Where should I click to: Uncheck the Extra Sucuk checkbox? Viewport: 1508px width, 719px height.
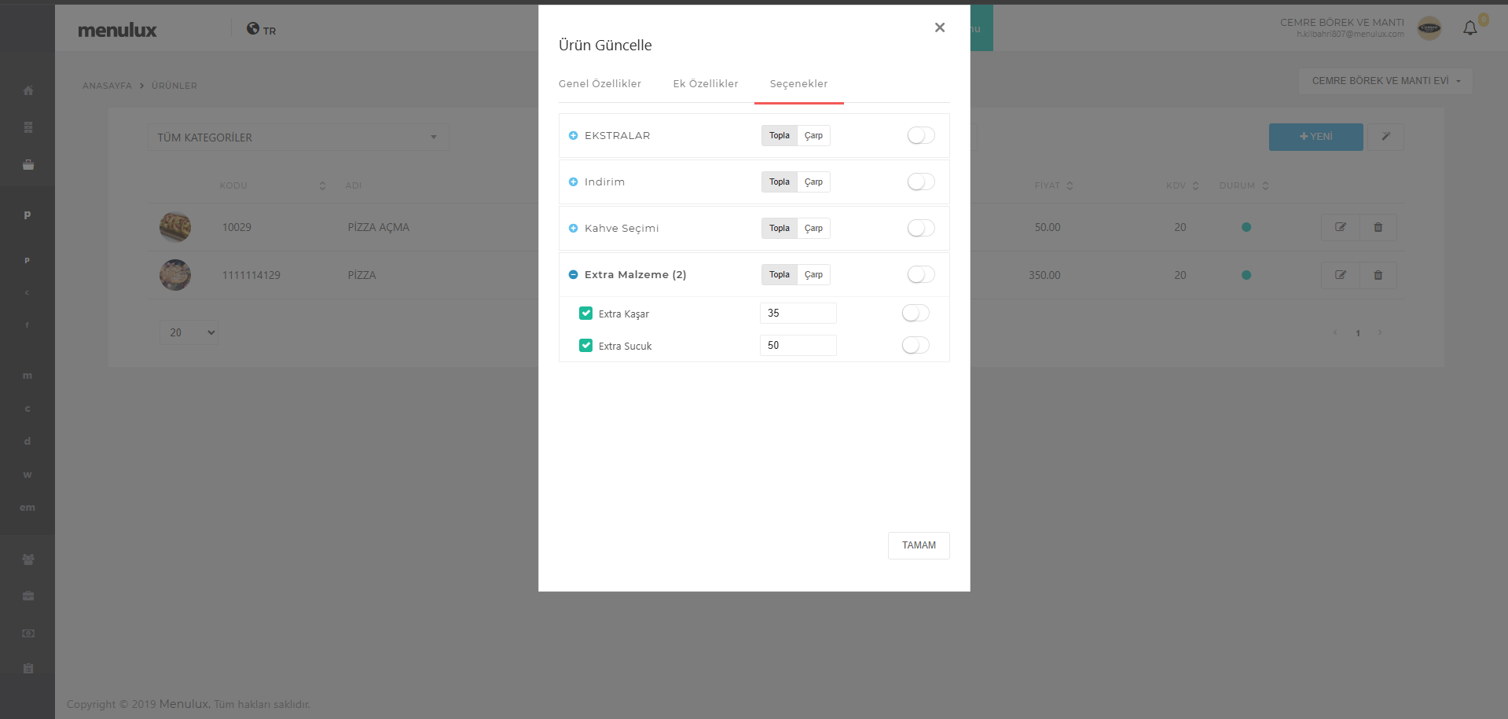tap(585, 345)
